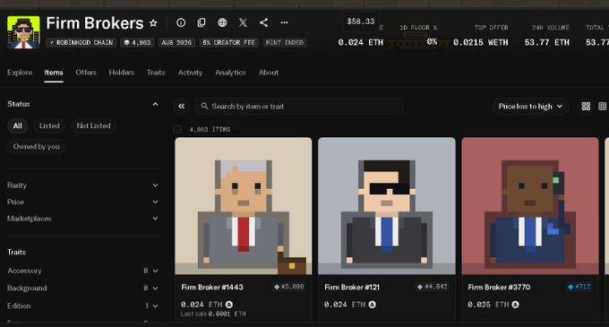Open the Holders tab
The height and width of the screenshot is (327, 609).
click(122, 73)
